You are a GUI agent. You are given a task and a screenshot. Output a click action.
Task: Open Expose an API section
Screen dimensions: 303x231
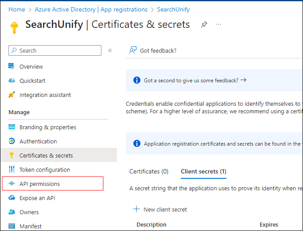coord(37,198)
